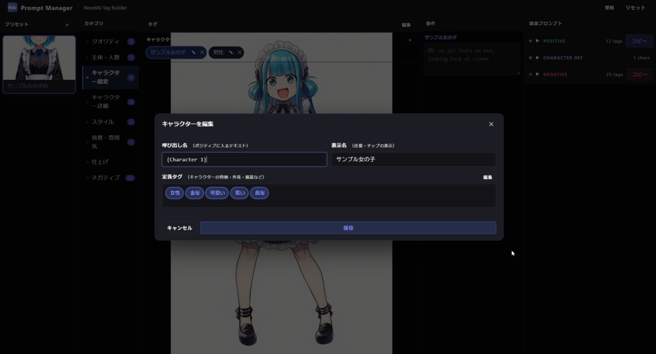The height and width of the screenshot is (354, 656).
Task: Edit the サンプル女の子 chip with its pencil icon
Action: pyautogui.click(x=193, y=52)
